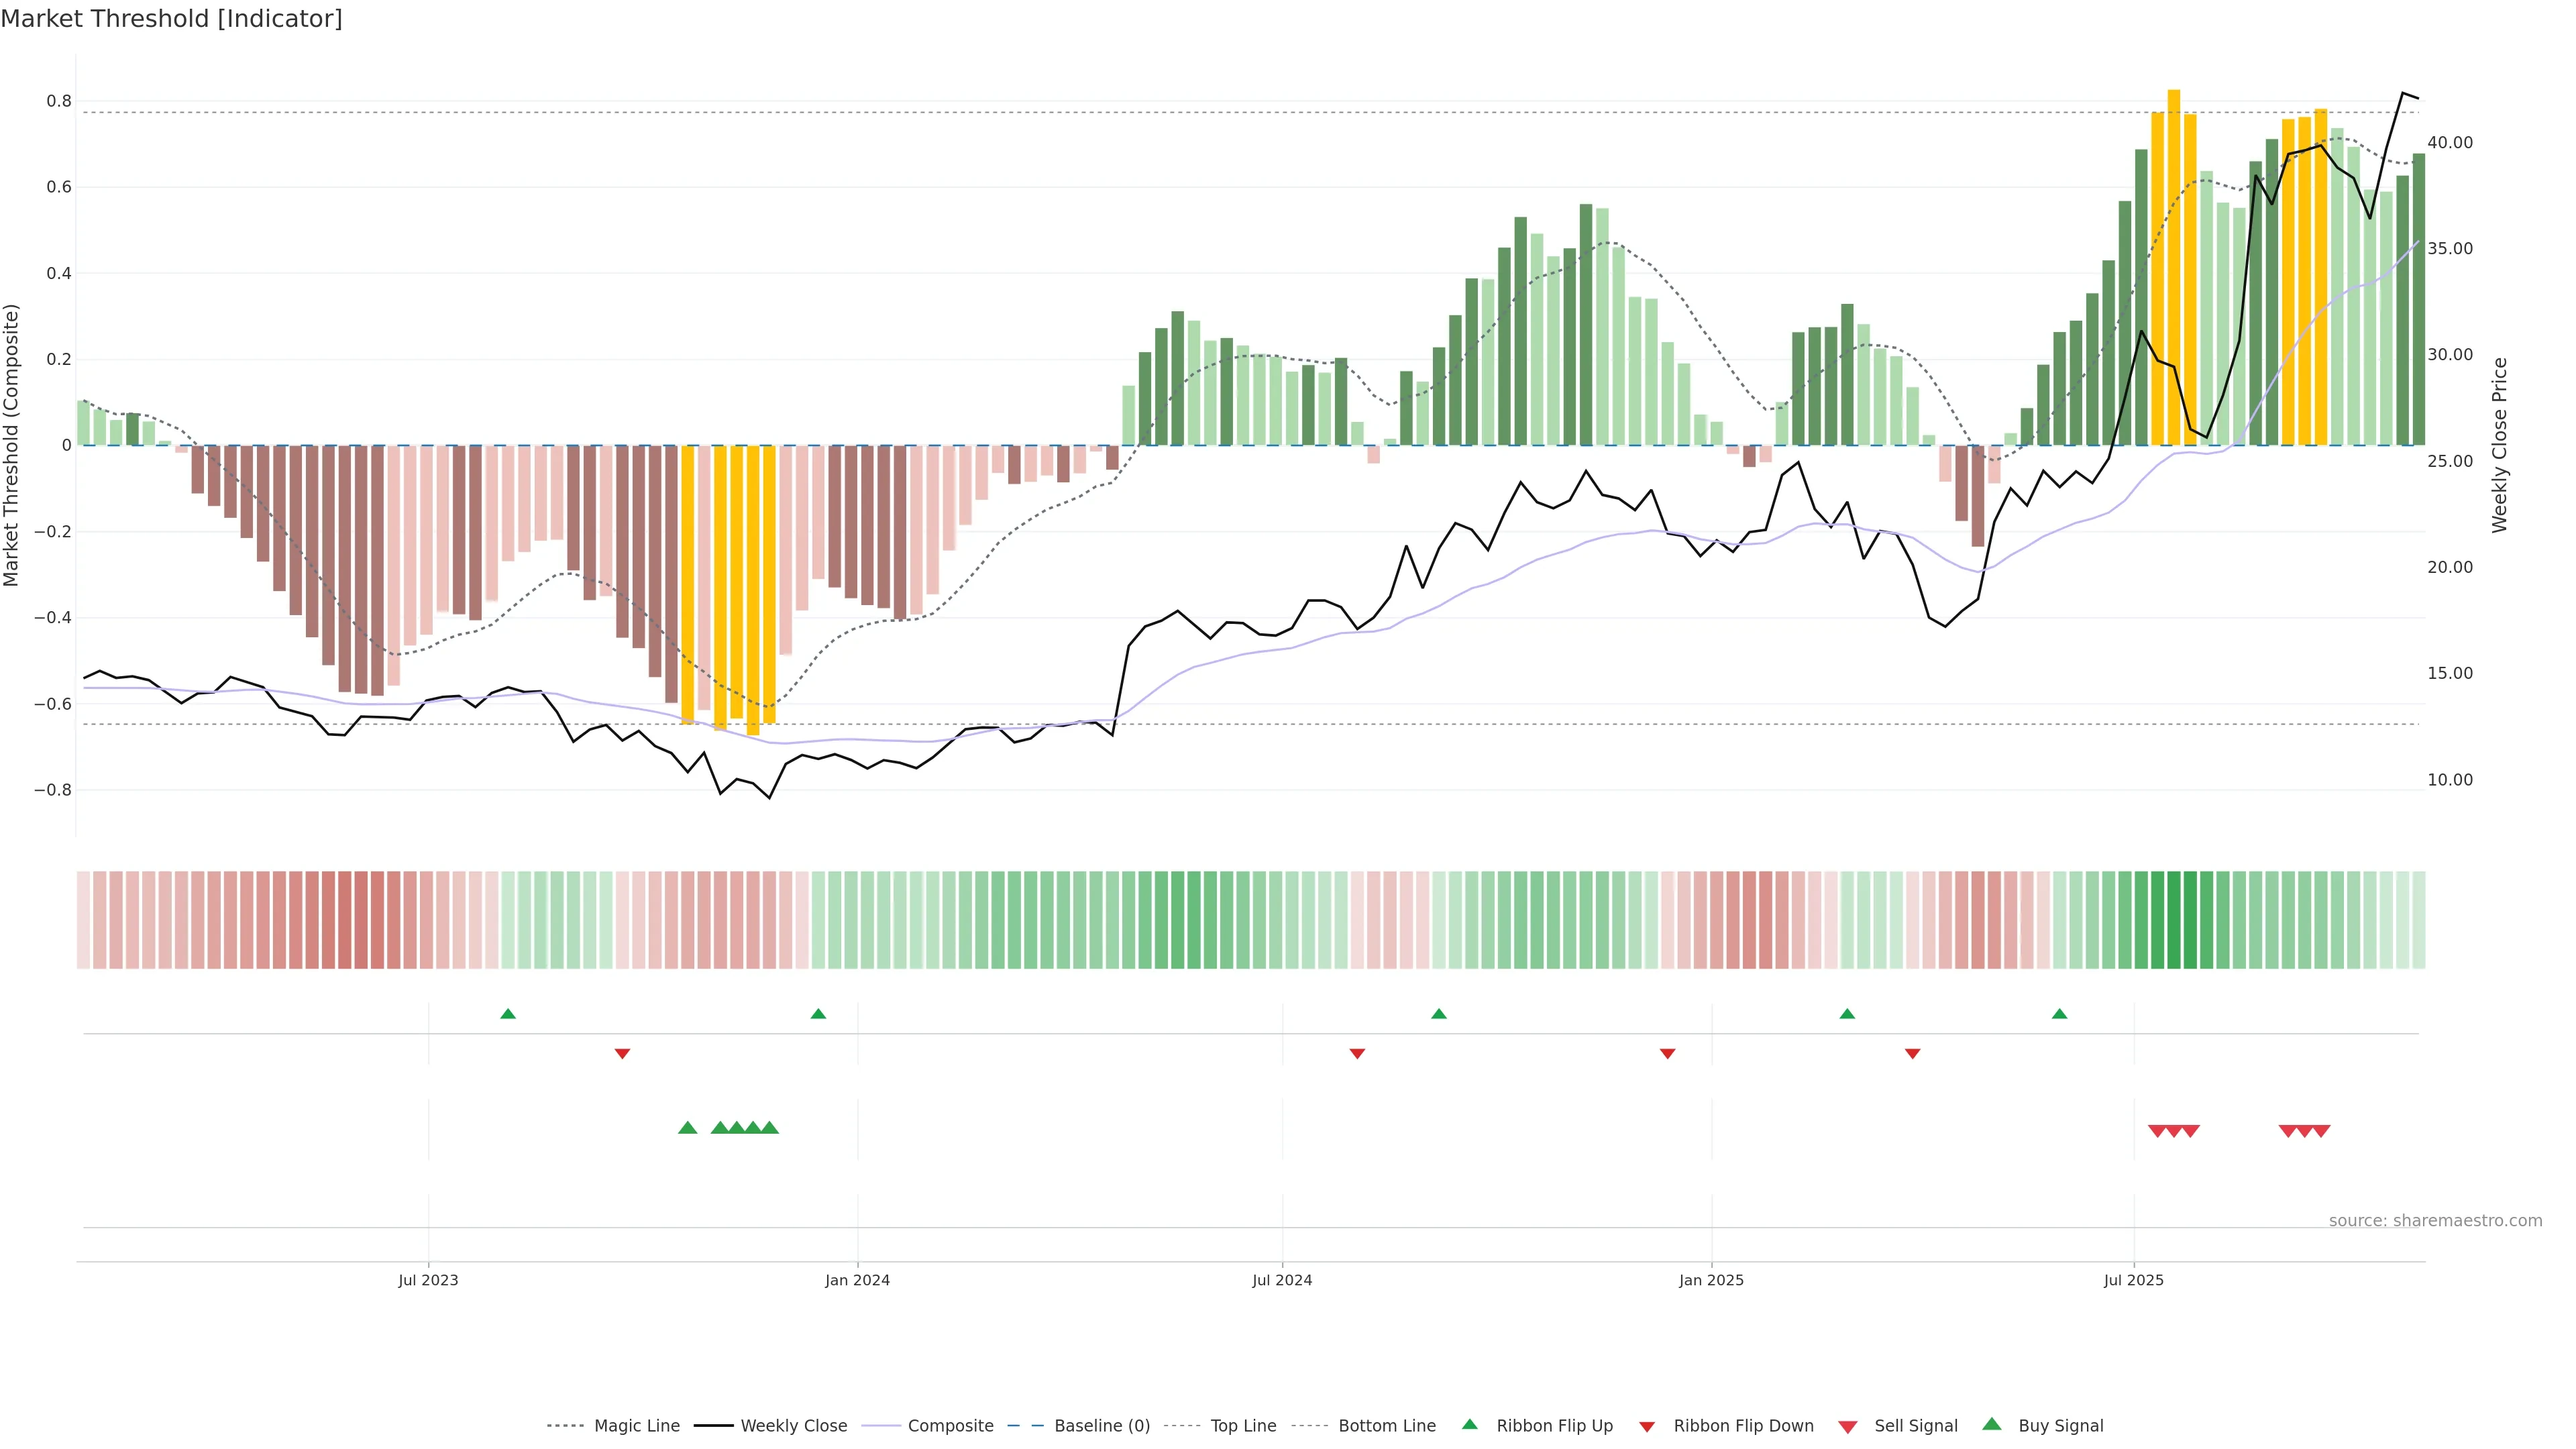2576x1449 pixels.
Task: Click the Bottom Line legend item
Action: pyautogui.click(x=1386, y=1426)
